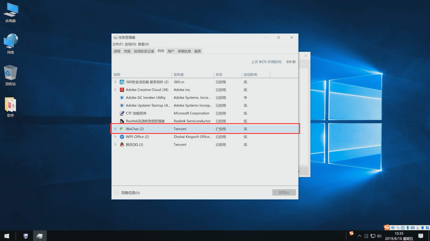Viewport: 430px width, 241px height.
Task: Expand the 腾讯QQ (2) group
Action: click(115, 145)
